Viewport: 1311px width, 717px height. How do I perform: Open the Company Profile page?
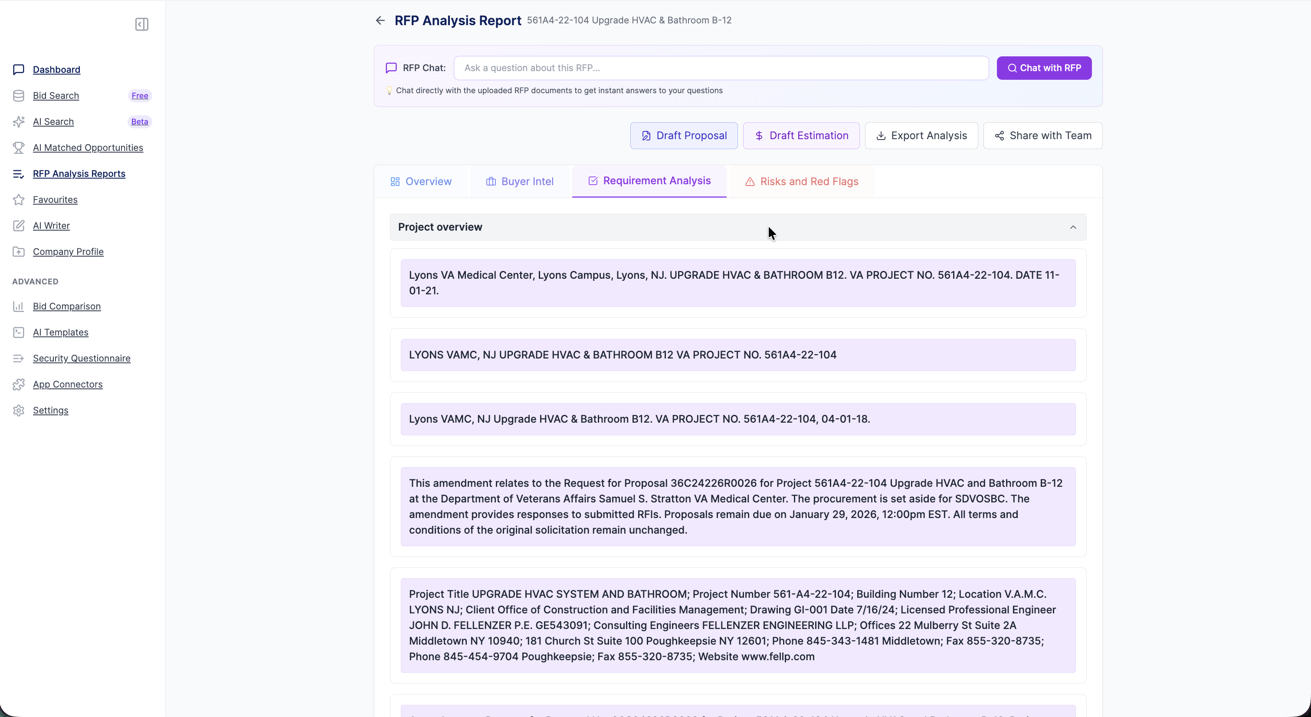tap(68, 251)
